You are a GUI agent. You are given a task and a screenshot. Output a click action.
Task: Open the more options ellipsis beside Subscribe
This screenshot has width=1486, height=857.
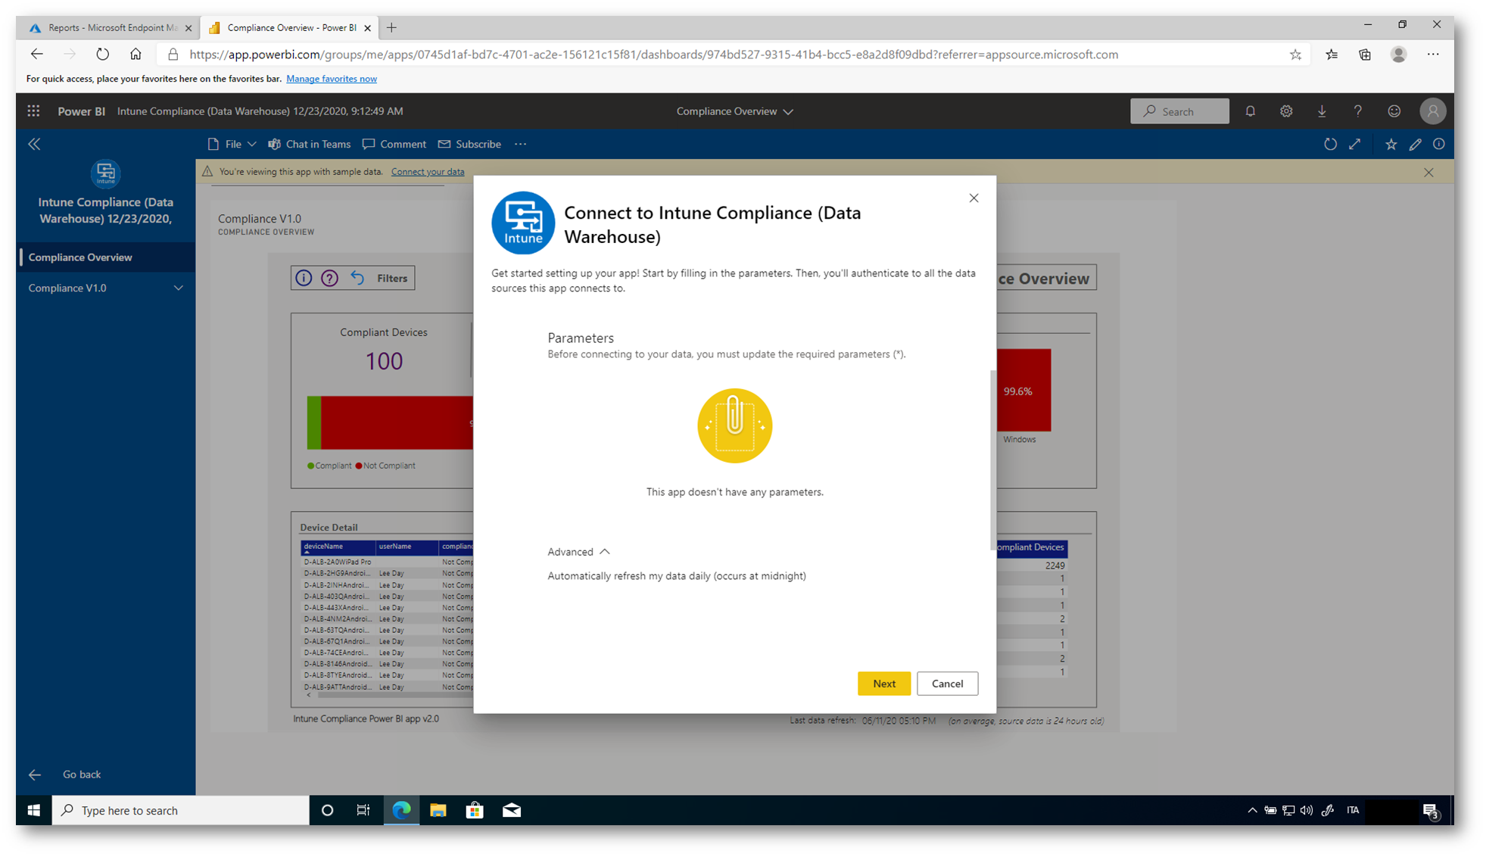click(520, 144)
